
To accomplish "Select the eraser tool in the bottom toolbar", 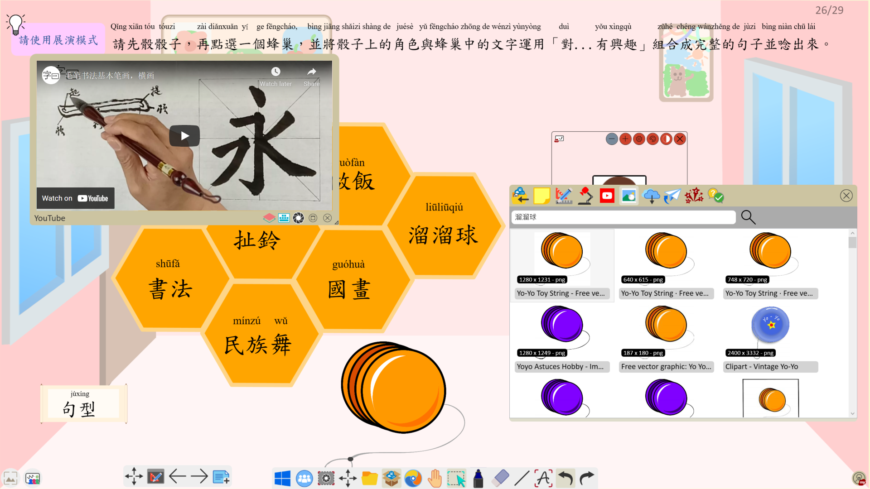I will (x=499, y=478).
